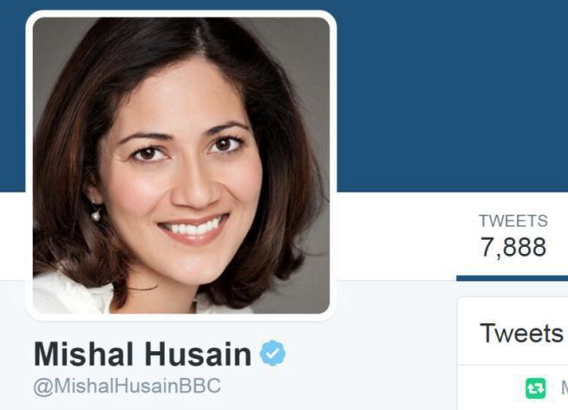
Task: Click the green retweet icon
Action: coord(535,388)
